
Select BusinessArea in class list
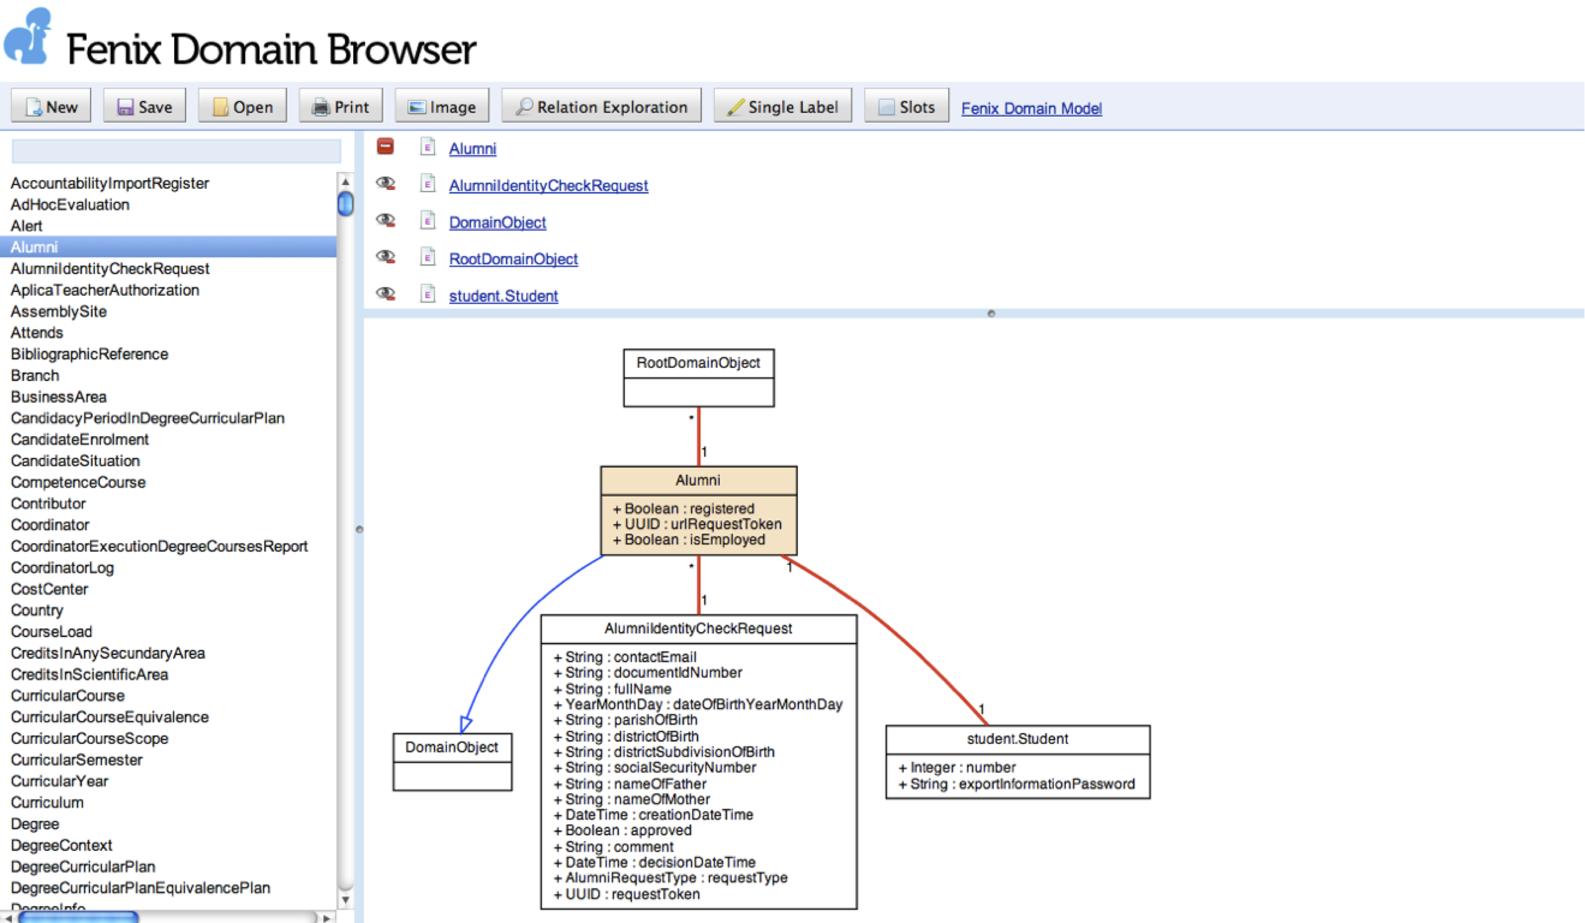58,396
